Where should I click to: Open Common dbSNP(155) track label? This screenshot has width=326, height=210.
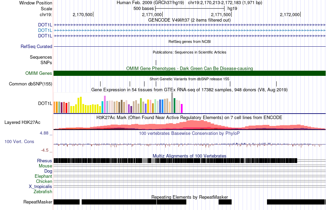point(31,84)
